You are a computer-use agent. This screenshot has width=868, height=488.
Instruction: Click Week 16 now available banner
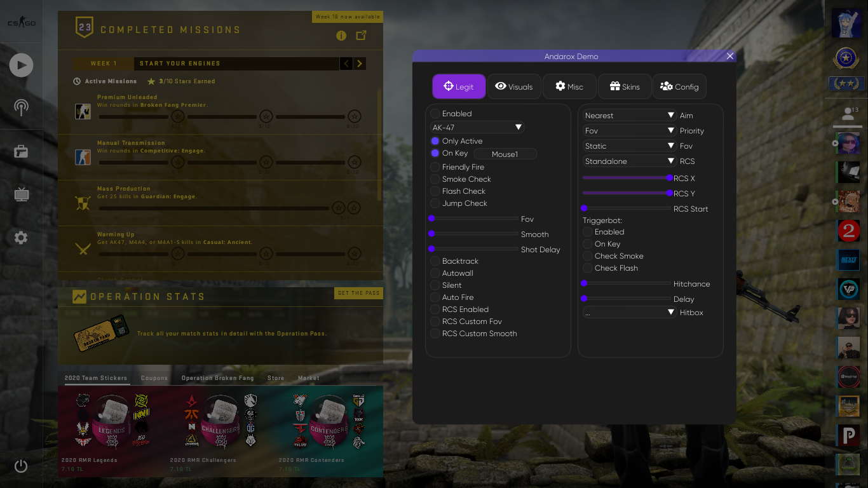coord(348,17)
